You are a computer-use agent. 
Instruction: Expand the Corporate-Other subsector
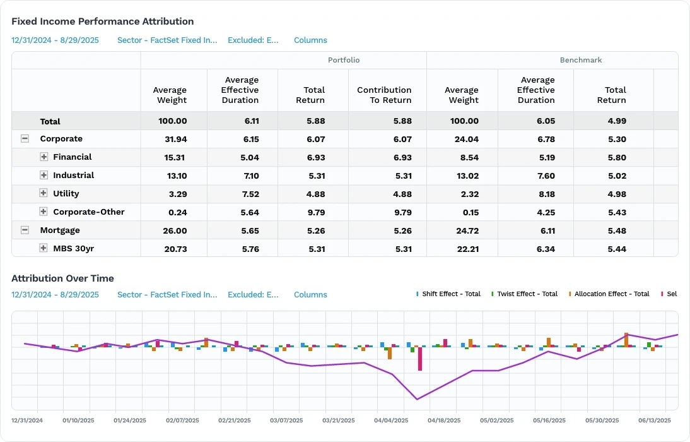tap(43, 212)
